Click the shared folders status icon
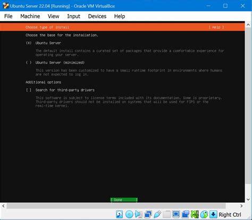Screen dimensions: 252x220 (x=166, y=214)
